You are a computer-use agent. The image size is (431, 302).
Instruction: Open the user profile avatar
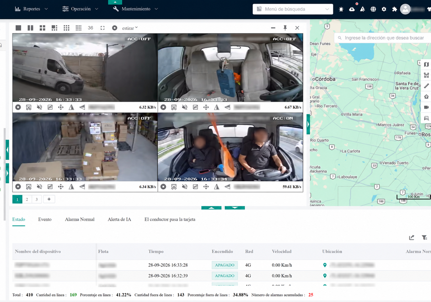405,9
